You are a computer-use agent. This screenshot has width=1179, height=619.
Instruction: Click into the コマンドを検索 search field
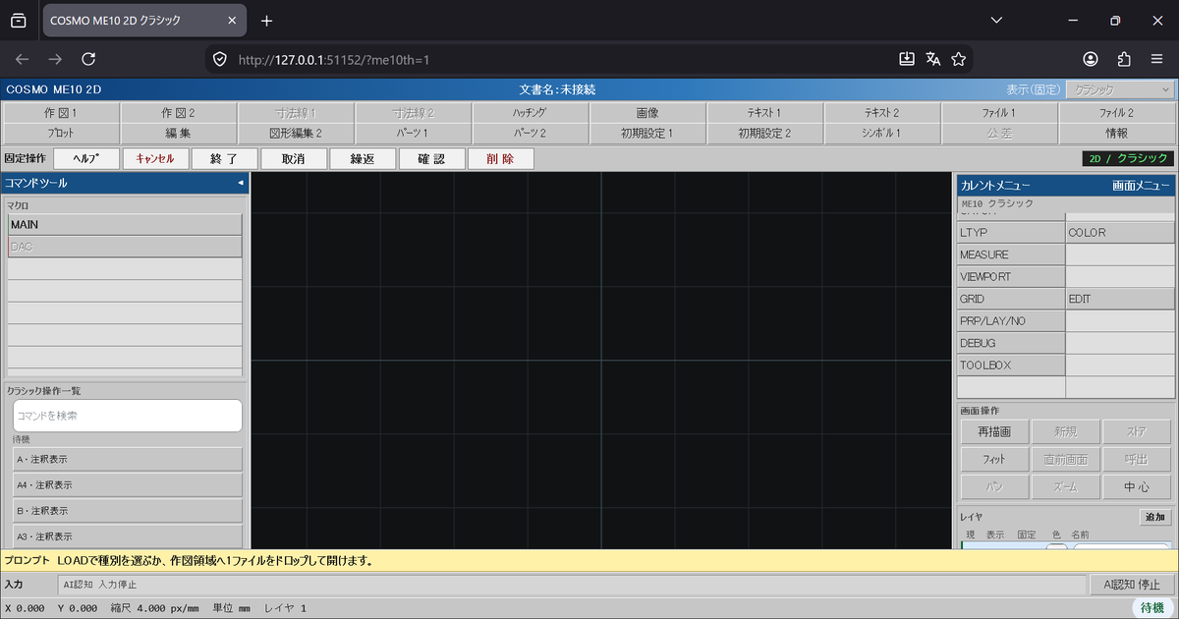pyautogui.click(x=128, y=416)
